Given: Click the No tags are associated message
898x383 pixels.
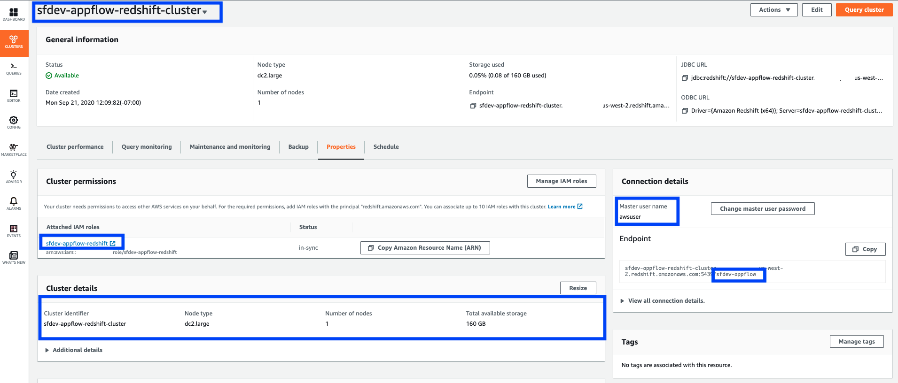Looking at the screenshot, I should pyautogui.click(x=677, y=365).
